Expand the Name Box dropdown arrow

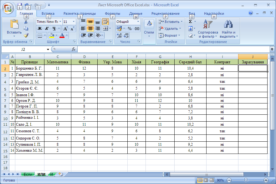48,49
